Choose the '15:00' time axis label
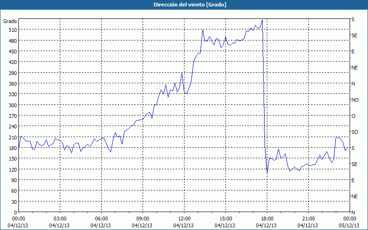Screen dimensions: 368x230 pyautogui.click(x=225, y=219)
